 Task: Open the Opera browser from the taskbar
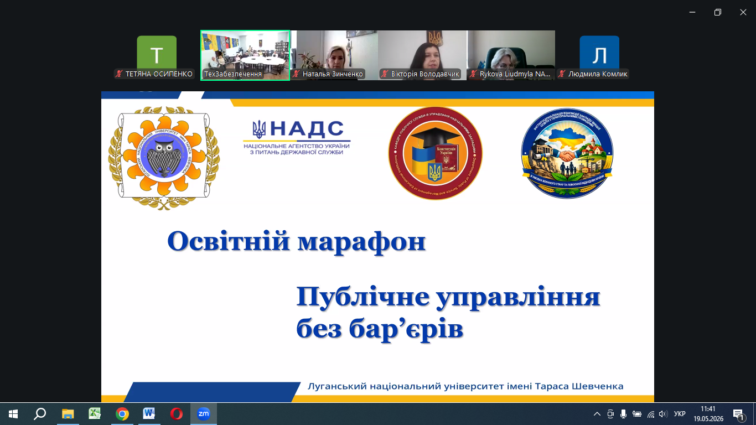point(177,414)
